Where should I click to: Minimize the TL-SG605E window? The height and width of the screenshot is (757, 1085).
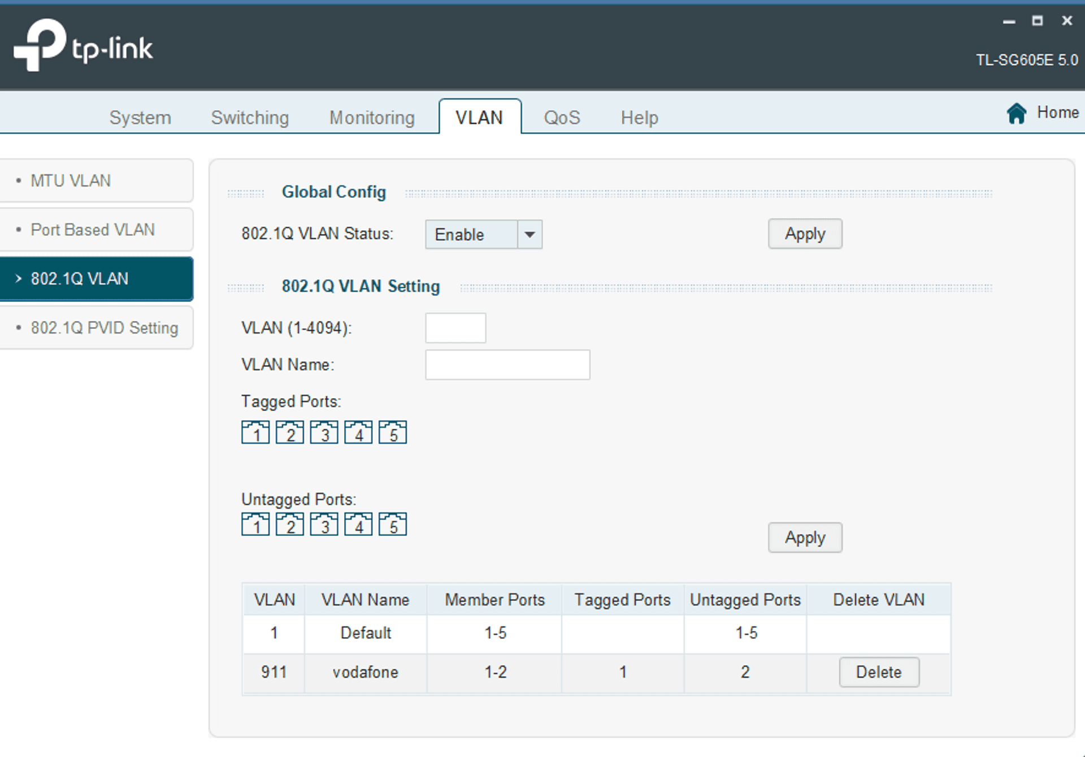tap(1009, 21)
